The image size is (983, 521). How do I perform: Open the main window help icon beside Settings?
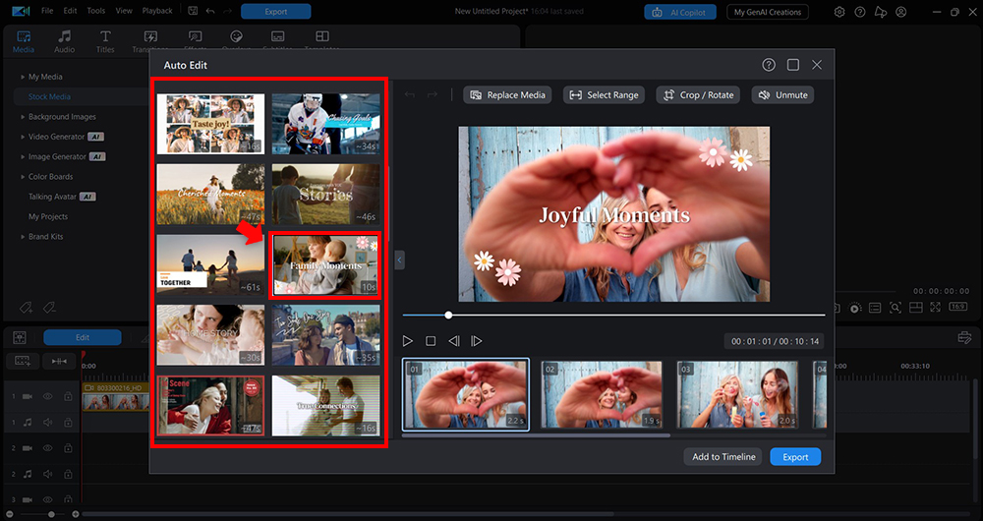pos(860,12)
